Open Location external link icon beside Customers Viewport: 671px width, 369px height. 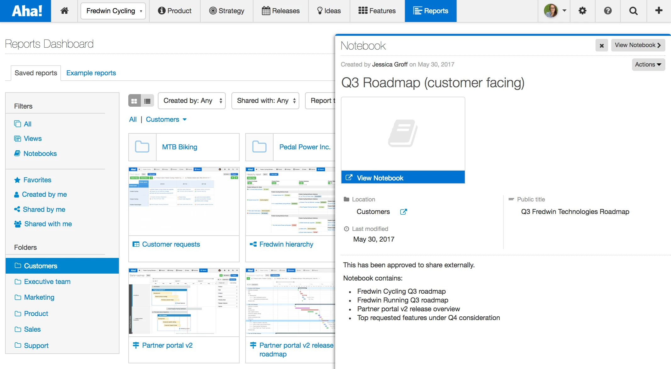pos(403,212)
